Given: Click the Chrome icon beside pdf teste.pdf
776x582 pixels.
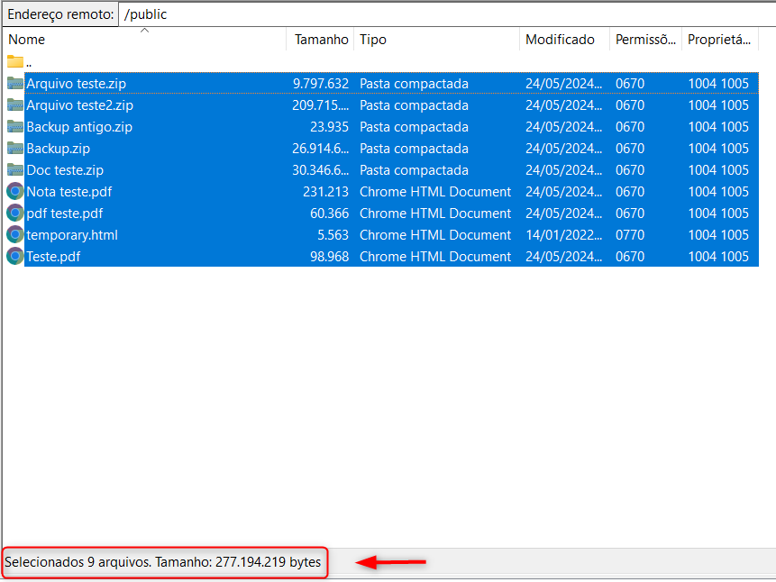Looking at the screenshot, I should (15, 214).
